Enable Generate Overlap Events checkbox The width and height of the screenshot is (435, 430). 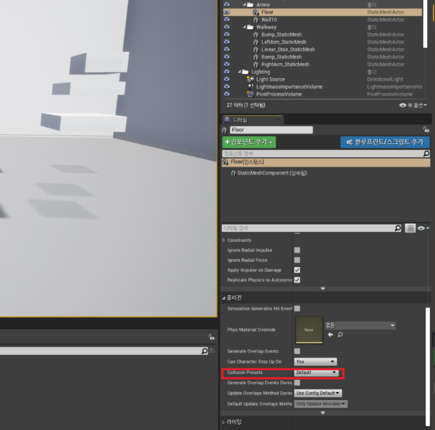tap(297, 351)
